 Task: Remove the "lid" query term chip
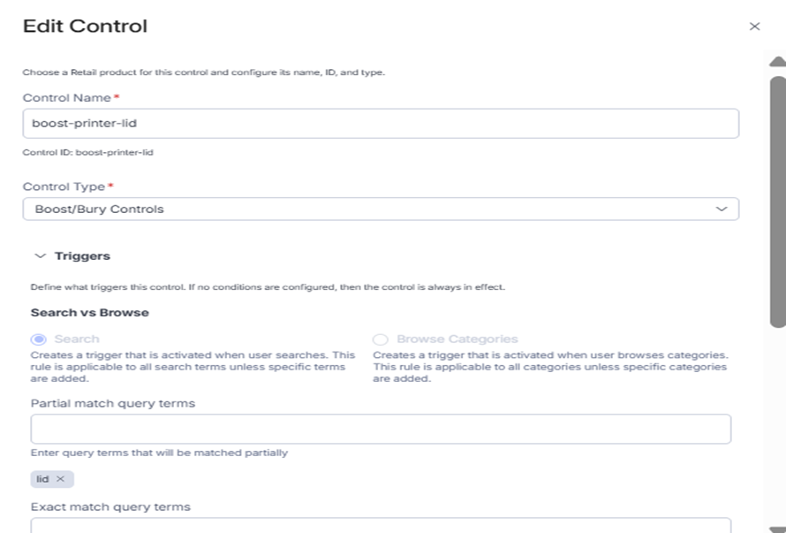coord(61,479)
